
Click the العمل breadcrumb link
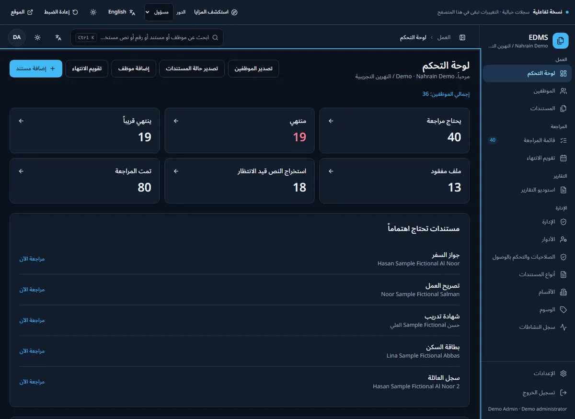444,37
